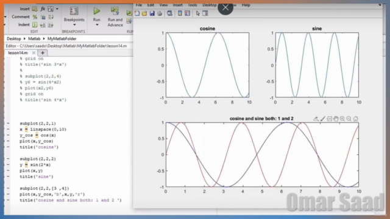This screenshot has height=219, width=390.
Task: Click New Figure icon in figure toolbar
Action: pos(137,13)
